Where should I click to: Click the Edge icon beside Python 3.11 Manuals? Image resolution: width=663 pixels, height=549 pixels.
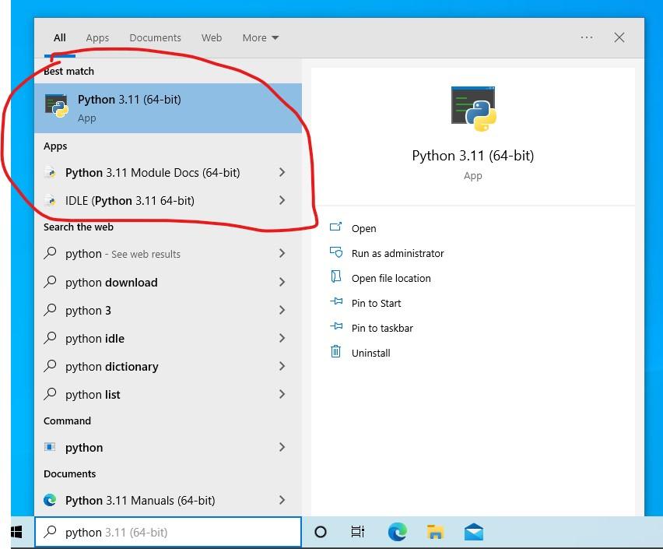50,500
